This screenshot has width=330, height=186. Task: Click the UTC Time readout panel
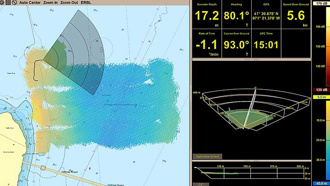[266, 43]
